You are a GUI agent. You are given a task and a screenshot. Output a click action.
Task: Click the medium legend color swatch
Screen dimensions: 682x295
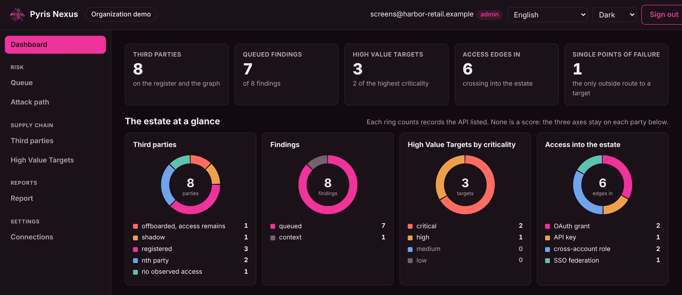coord(410,249)
